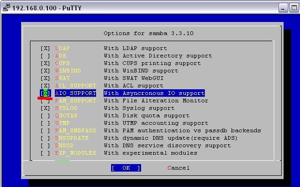Enable the QUOTAS checkbox
The height and width of the screenshot is (187, 300).
point(45,115)
